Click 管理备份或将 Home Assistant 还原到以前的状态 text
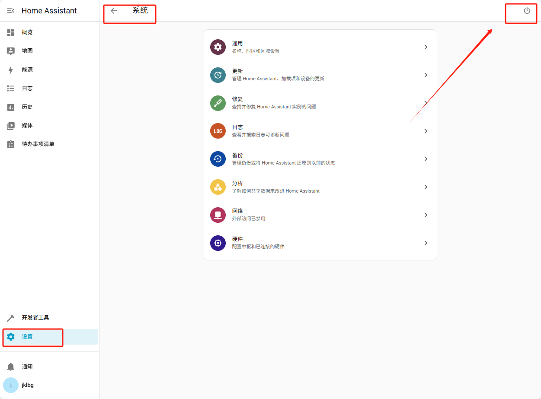The width and height of the screenshot is (541, 399). tap(284, 163)
